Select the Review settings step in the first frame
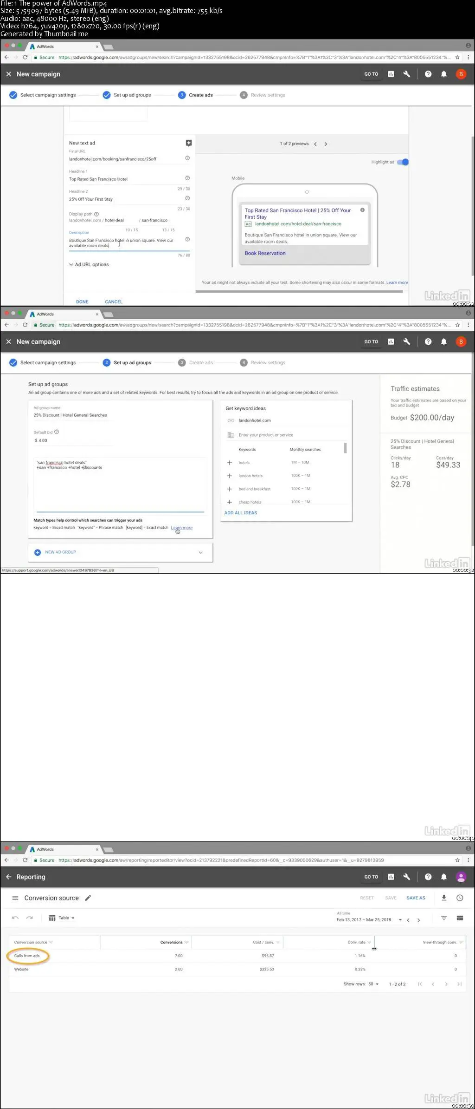475x1109 pixels. click(x=263, y=95)
